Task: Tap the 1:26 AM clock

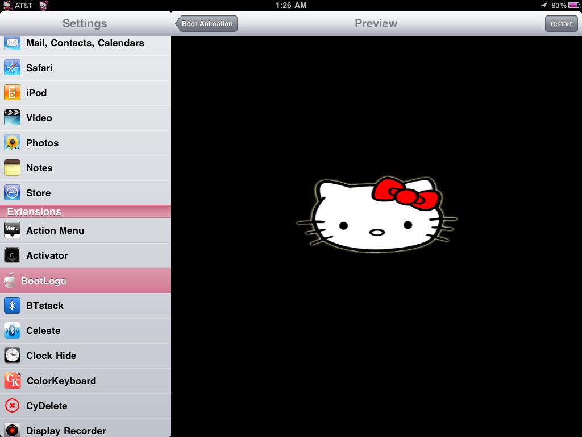Action: coord(291,5)
